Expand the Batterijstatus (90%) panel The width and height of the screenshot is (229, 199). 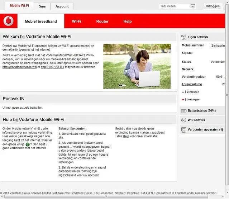click(202, 110)
